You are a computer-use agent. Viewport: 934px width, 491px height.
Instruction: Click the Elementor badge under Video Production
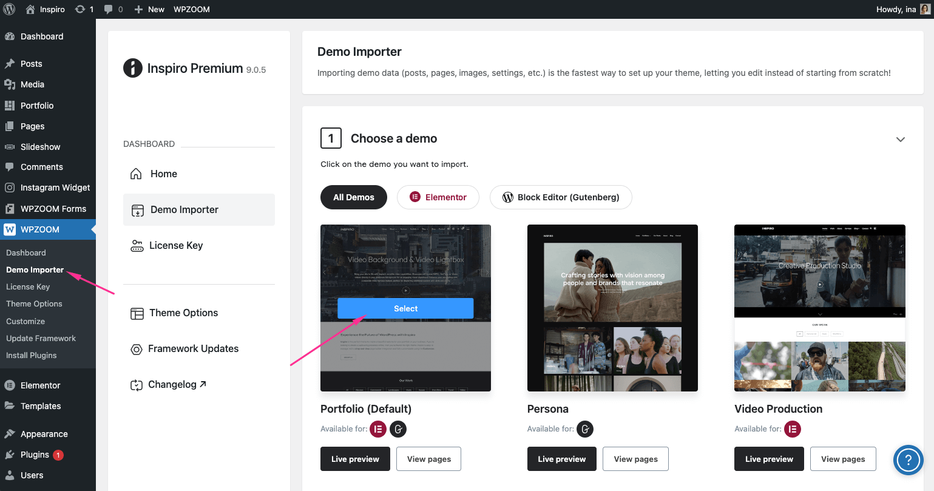[793, 429]
